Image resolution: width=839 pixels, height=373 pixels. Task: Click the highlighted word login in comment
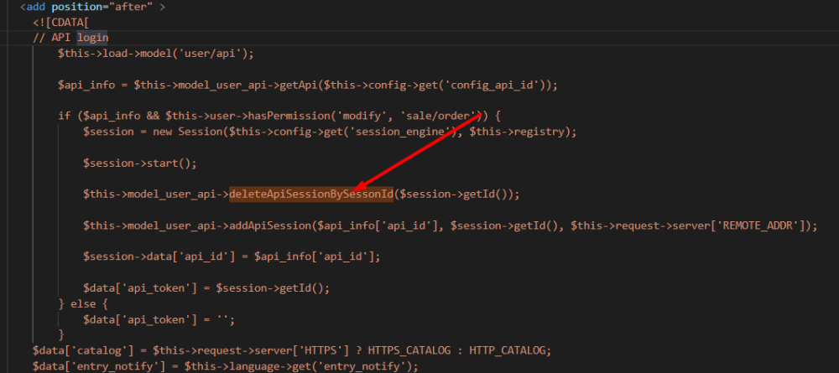[x=92, y=38]
